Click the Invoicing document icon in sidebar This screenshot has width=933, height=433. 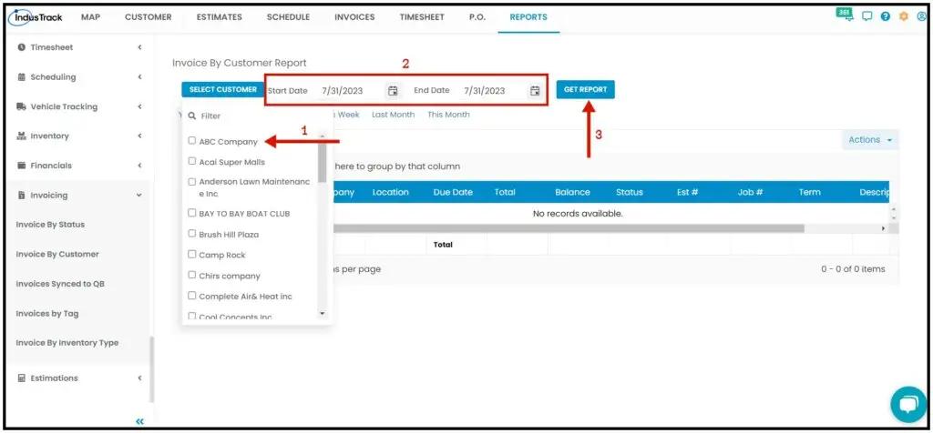coord(22,196)
